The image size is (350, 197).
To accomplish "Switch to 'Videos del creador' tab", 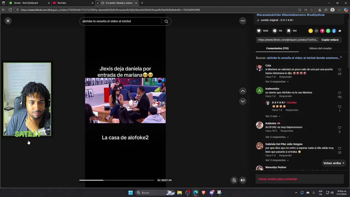I will coord(320,48).
